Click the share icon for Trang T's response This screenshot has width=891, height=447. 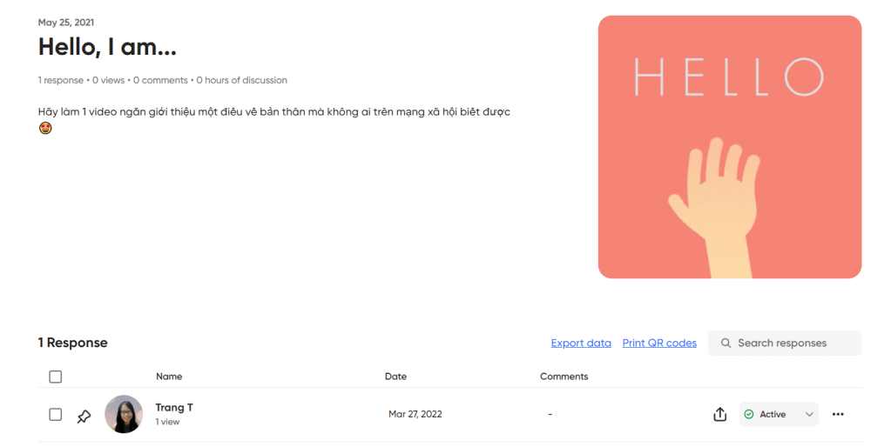click(719, 415)
